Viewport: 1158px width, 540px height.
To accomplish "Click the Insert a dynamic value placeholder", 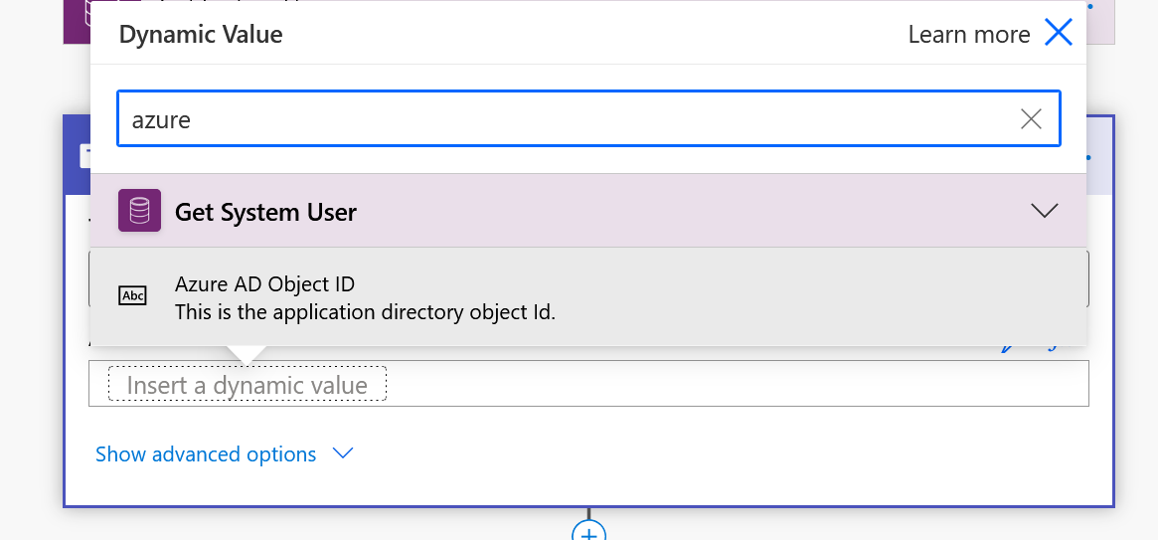I will [247, 385].
